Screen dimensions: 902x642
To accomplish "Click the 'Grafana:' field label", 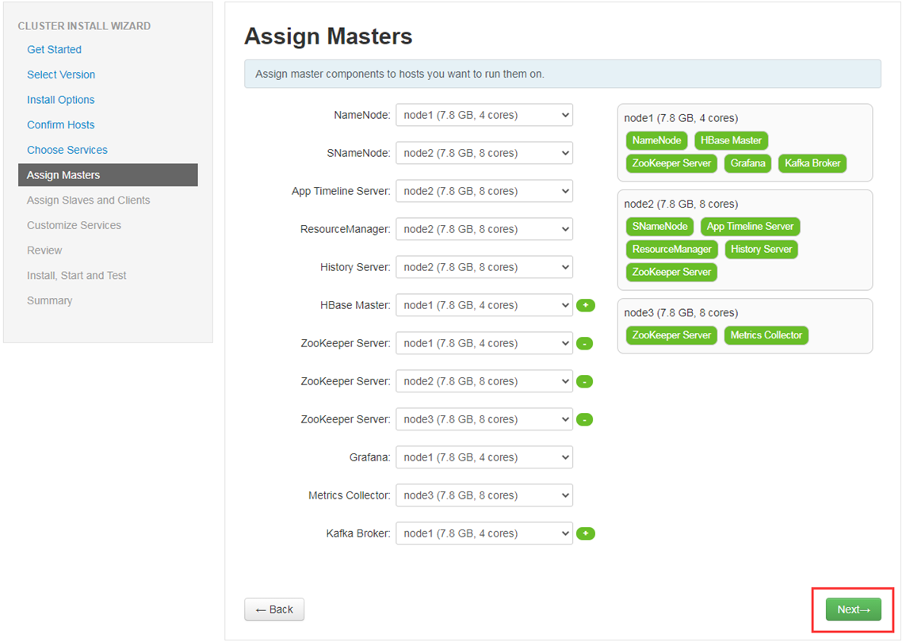I will (x=370, y=457).
